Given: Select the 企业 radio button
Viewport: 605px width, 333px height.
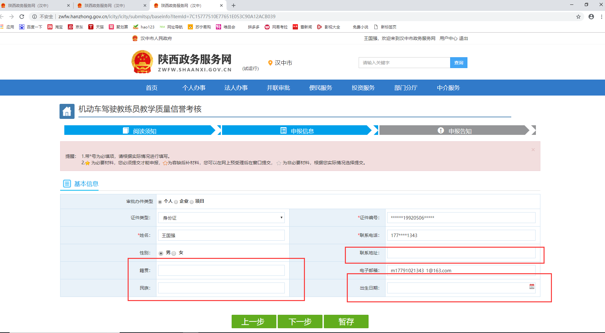Looking at the screenshot, I should [x=176, y=202].
